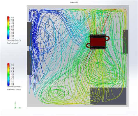Select the red heat sink model
The image size is (138, 116).
click(98, 42)
